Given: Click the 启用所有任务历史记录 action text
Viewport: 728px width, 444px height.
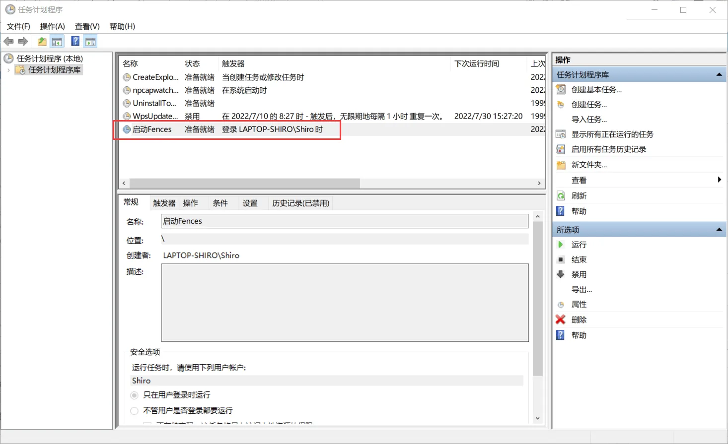Looking at the screenshot, I should click(x=609, y=149).
